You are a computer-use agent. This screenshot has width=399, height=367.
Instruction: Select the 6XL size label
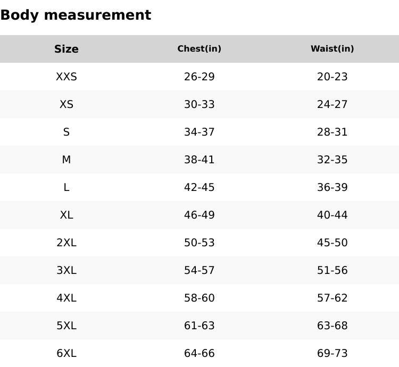pyautogui.click(x=66, y=353)
